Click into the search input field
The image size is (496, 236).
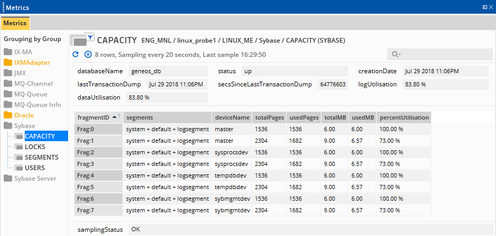pos(440,54)
